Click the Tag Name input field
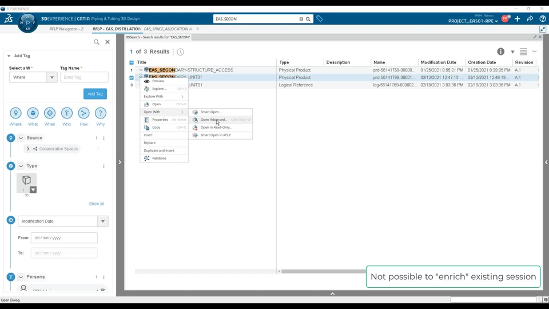 84,77
